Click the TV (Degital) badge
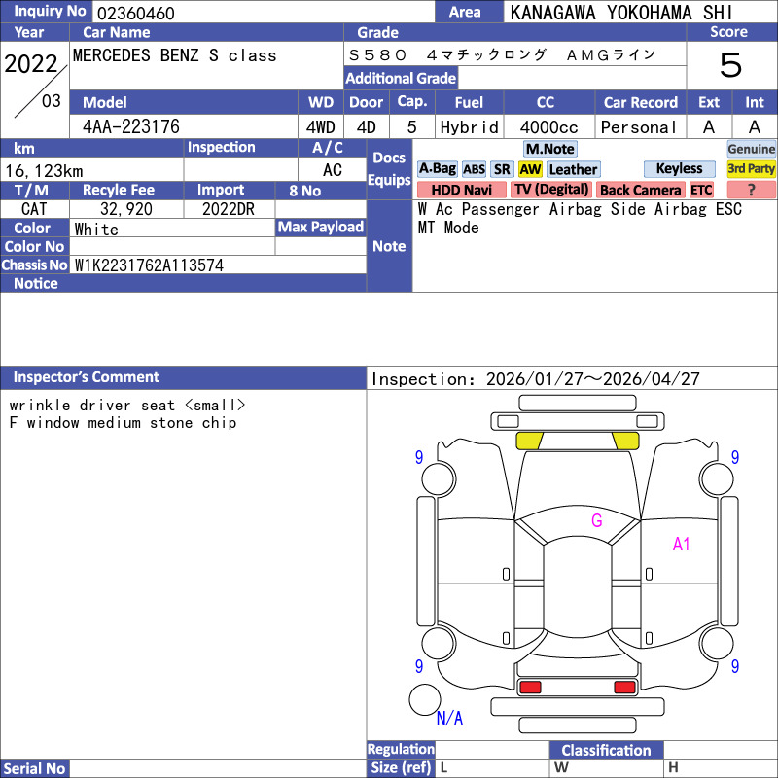The height and width of the screenshot is (778, 778). point(551,190)
